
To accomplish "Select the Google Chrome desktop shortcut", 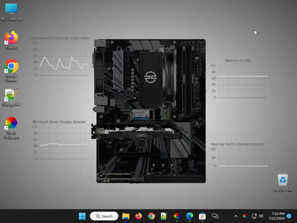I will (x=11, y=71).
